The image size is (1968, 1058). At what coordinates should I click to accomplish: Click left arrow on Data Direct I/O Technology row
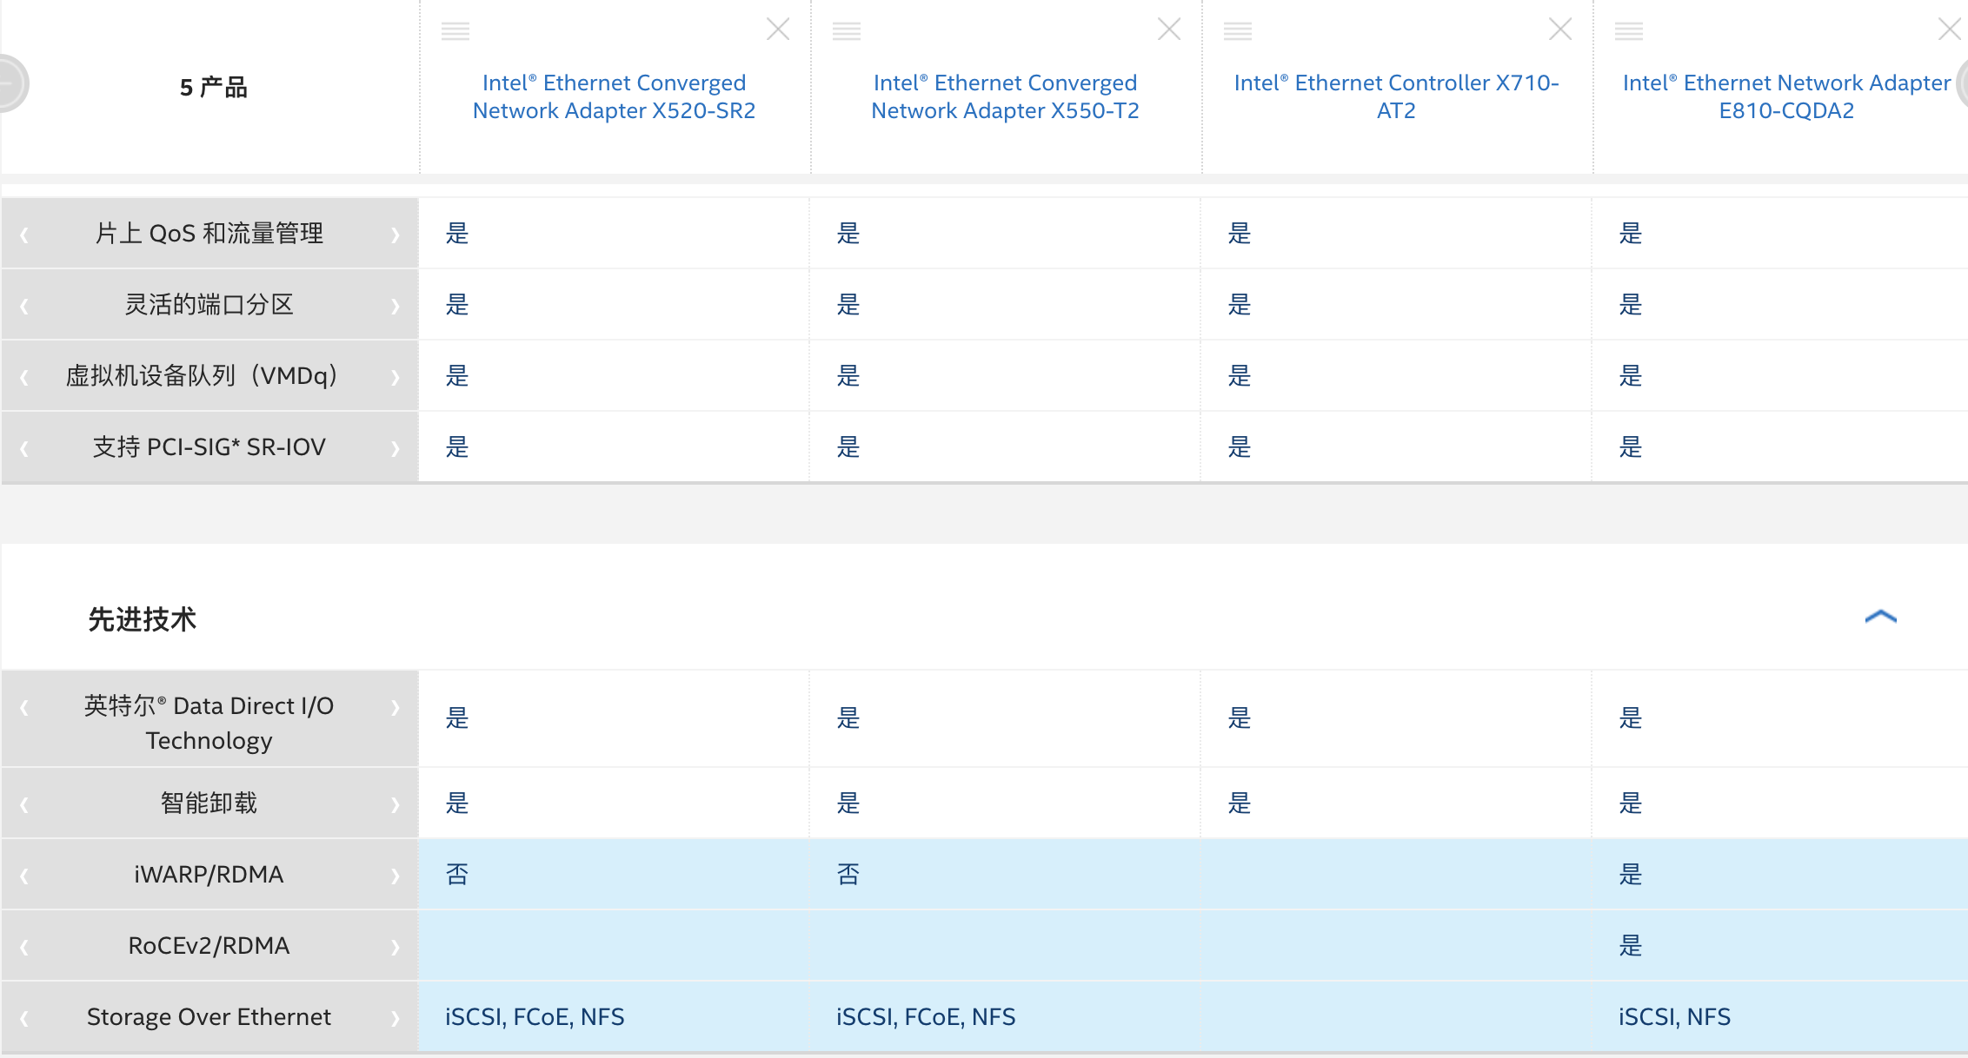pos(24,707)
